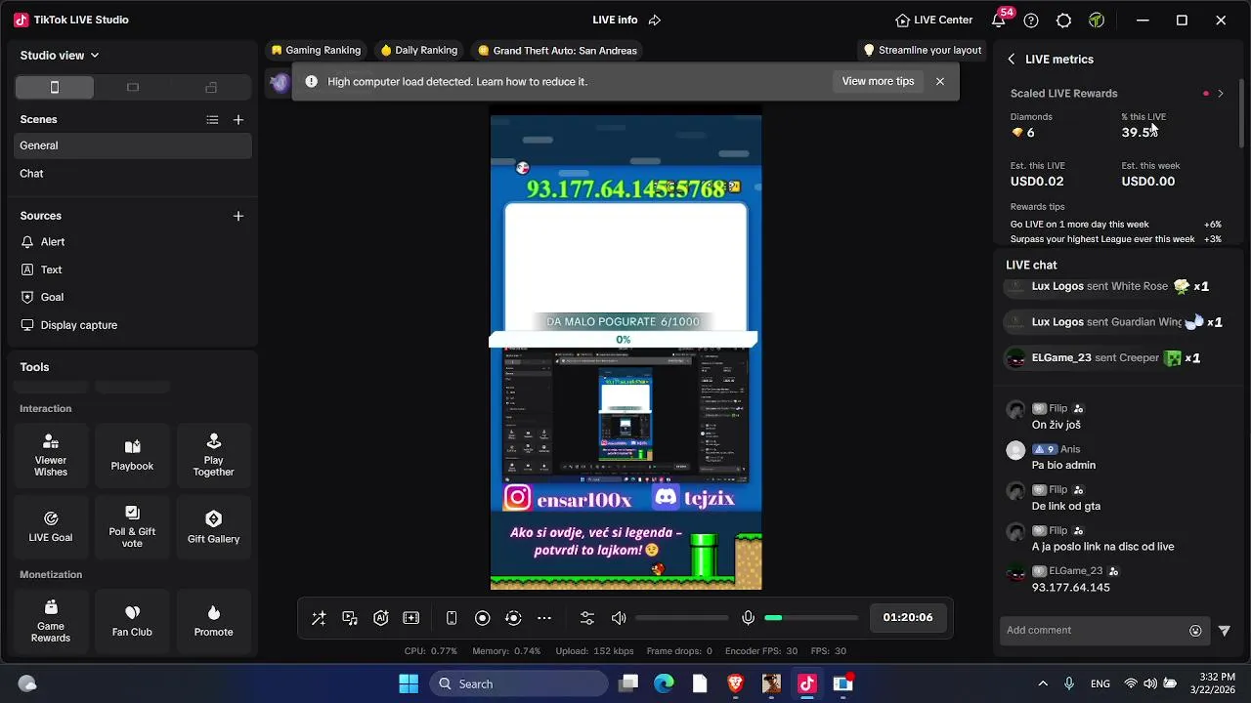Open LIVE info share icon
Screen dimensions: 1251x703
click(x=655, y=20)
